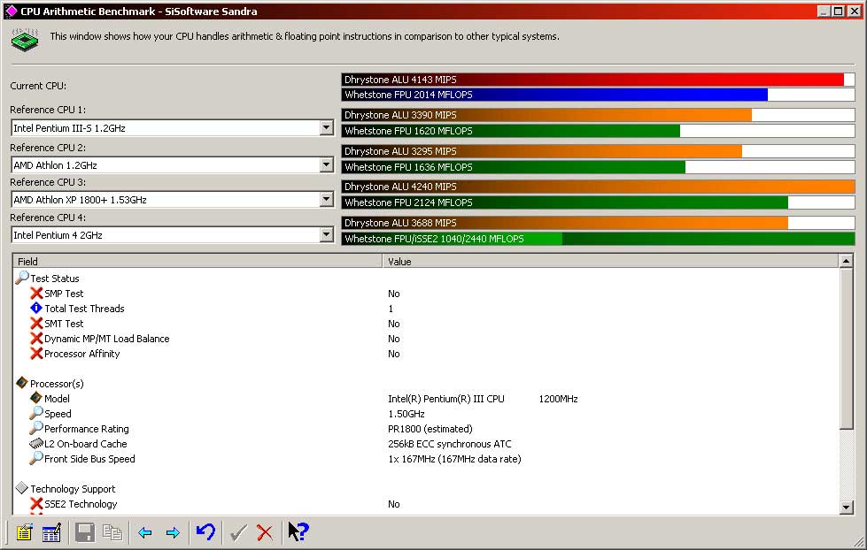Click the memory chip icon beside L2 On-board Cache
The width and height of the screenshot is (867, 550).
click(36, 443)
